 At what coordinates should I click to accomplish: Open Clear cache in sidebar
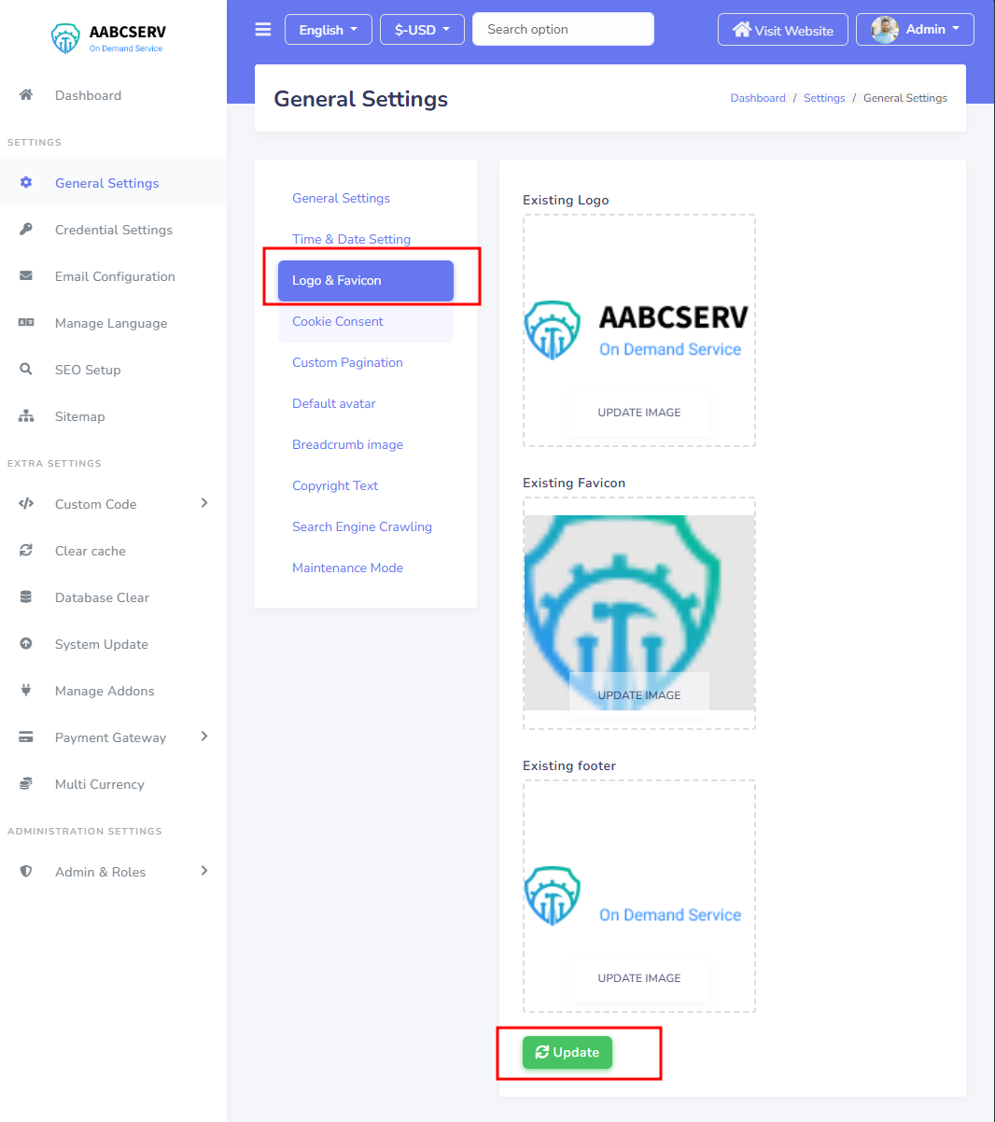(x=113, y=551)
